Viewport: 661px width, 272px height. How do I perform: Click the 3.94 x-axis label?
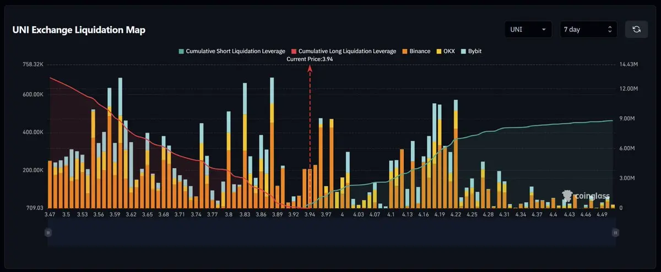point(310,215)
